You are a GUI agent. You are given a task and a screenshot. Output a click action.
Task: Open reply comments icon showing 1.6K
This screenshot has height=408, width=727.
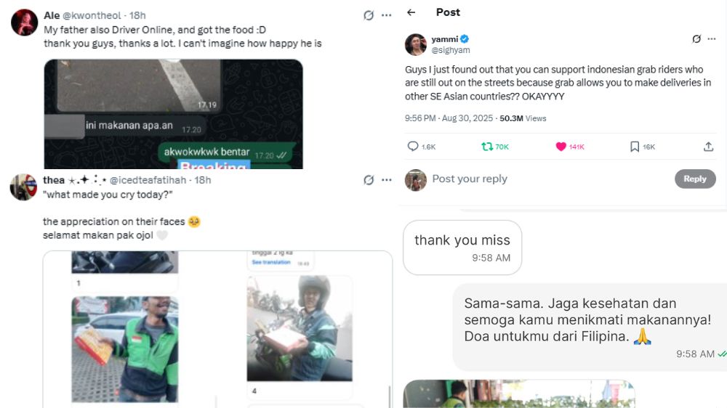(x=413, y=147)
